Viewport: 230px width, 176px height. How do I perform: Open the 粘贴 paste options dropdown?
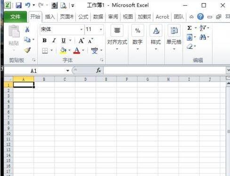click(x=14, y=50)
